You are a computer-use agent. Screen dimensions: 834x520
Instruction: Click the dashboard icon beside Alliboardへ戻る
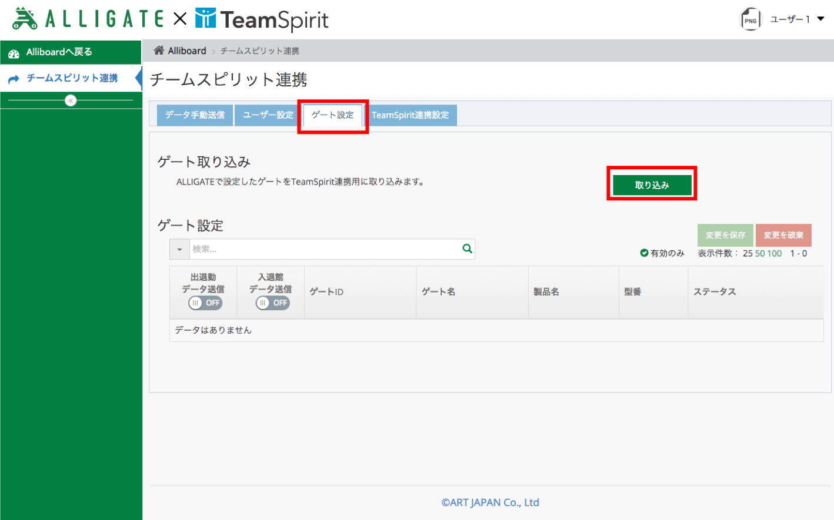coord(14,53)
